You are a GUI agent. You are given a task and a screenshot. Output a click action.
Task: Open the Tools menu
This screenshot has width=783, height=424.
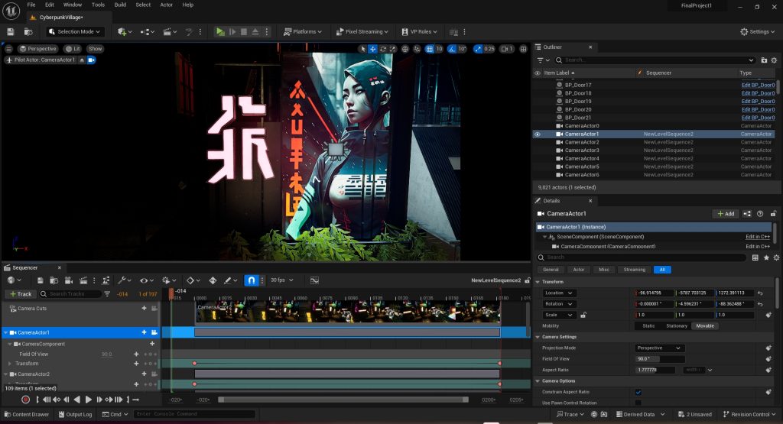98,5
